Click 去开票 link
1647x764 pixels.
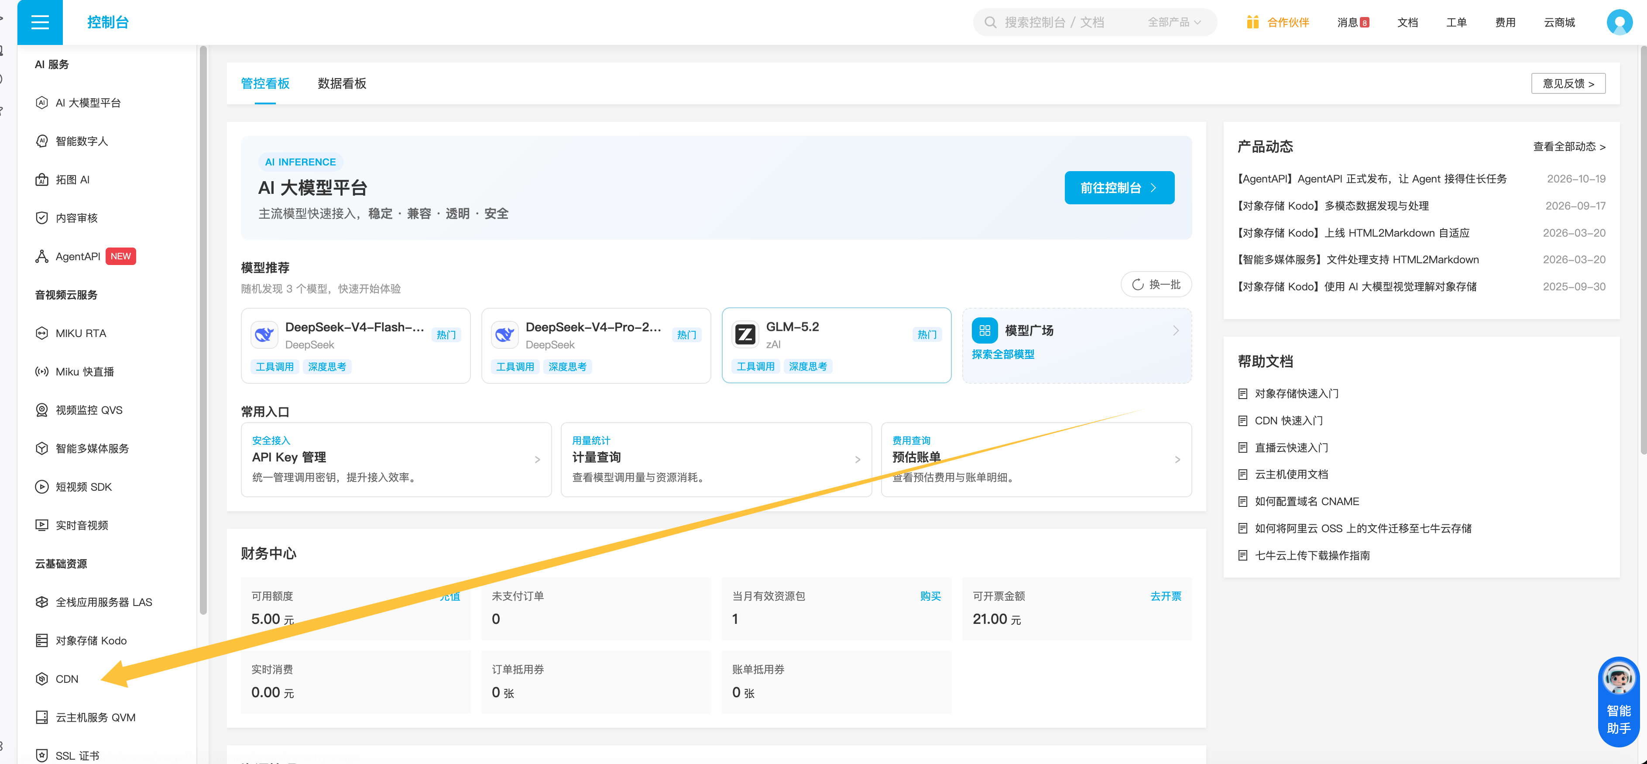tap(1166, 596)
